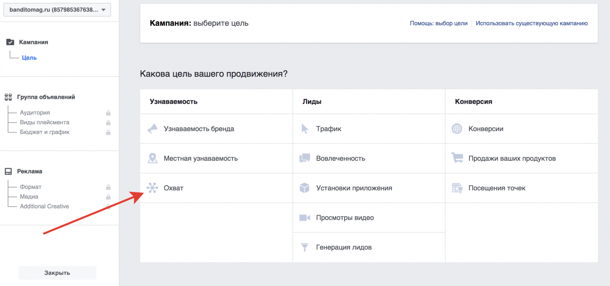The image size is (610, 286).
Task: Click the Охват reach network icon
Action: tap(152, 188)
